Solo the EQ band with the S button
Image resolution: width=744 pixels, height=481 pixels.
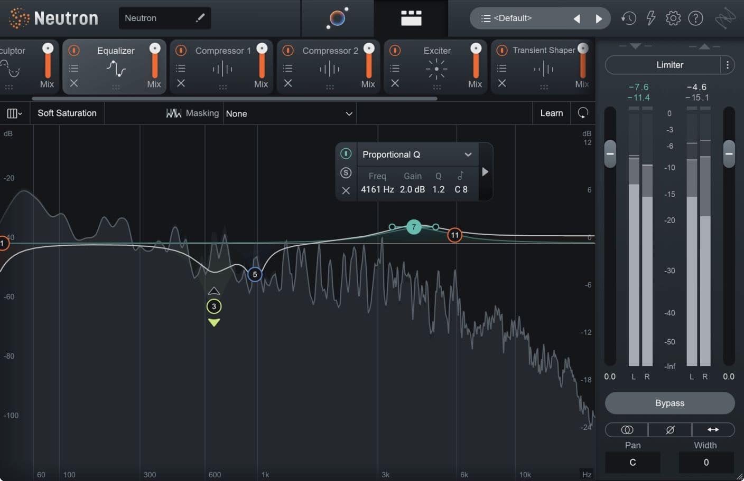click(x=346, y=172)
